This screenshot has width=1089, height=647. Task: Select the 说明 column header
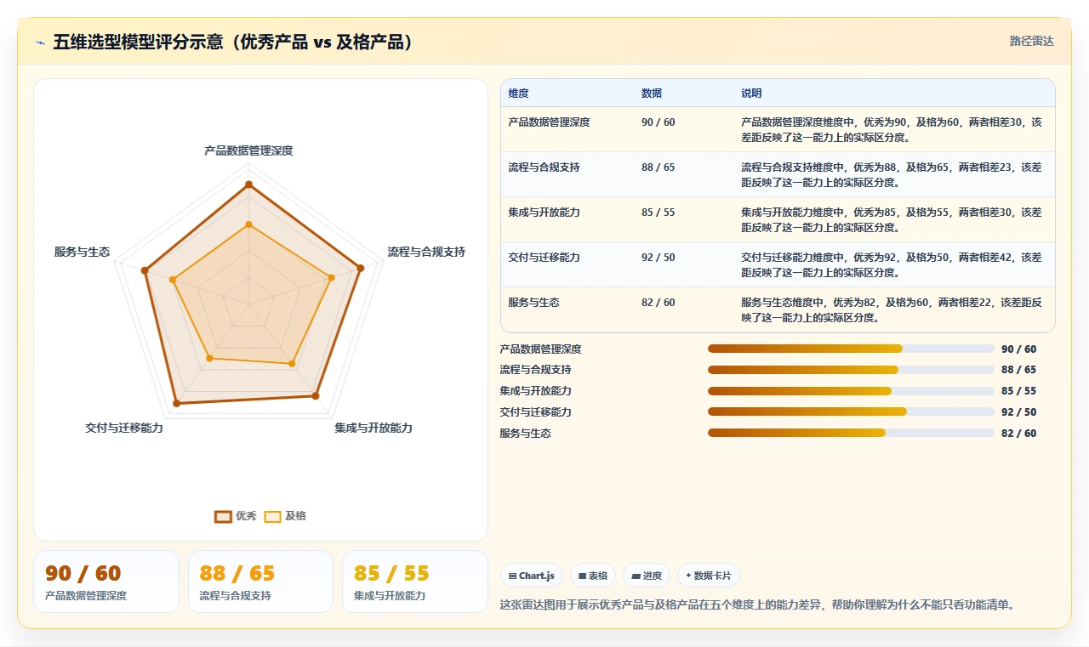[x=751, y=94]
